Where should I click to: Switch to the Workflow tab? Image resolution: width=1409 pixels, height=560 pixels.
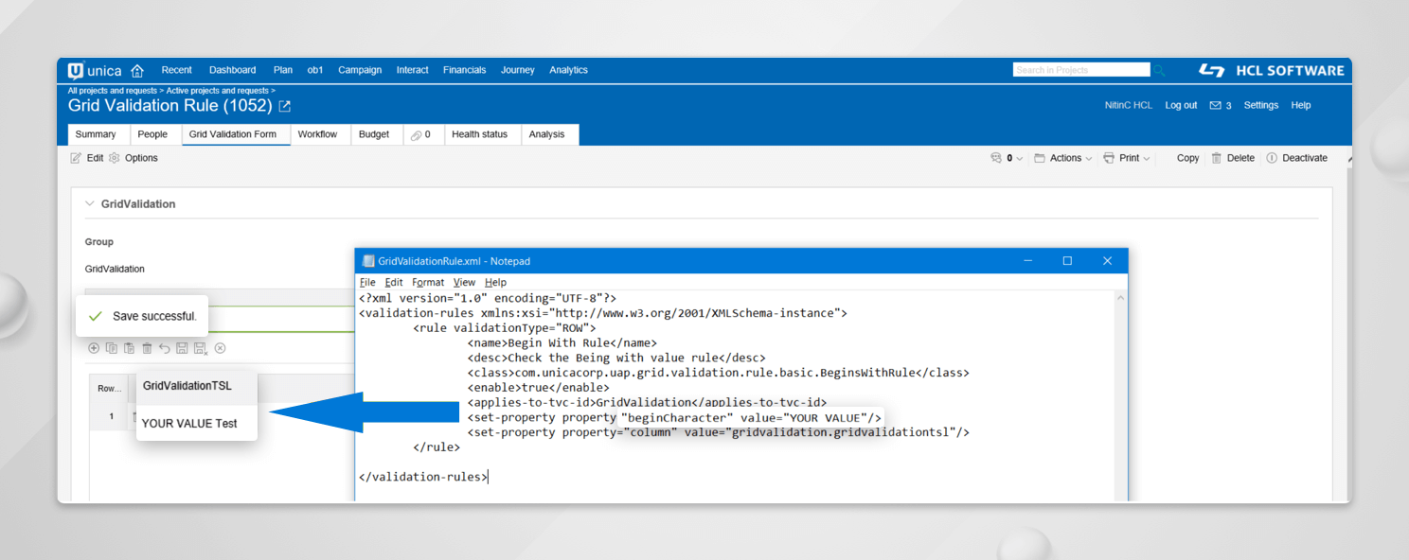click(317, 134)
